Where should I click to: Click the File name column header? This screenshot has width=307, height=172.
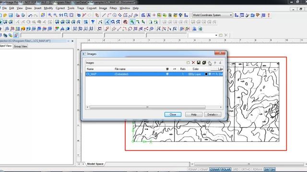(x=120, y=69)
